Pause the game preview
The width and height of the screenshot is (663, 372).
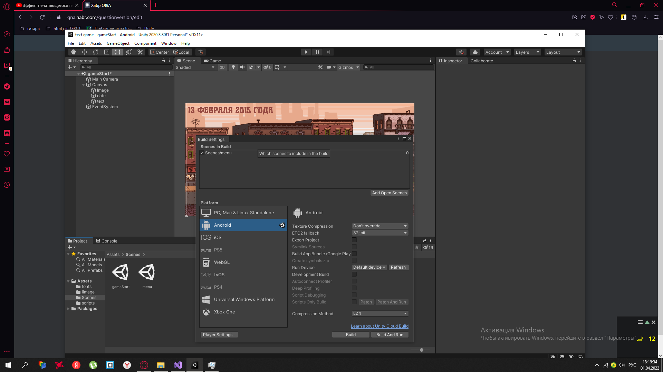coord(317,52)
